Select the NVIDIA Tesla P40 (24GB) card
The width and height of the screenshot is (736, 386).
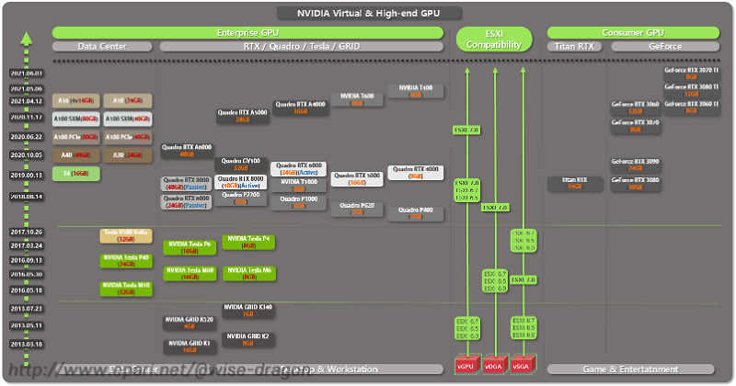(x=126, y=261)
